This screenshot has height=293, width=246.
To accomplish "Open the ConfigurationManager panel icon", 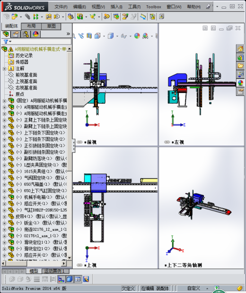I will pos(26,34).
